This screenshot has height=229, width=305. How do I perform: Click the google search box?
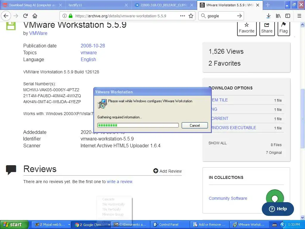coord(221,16)
